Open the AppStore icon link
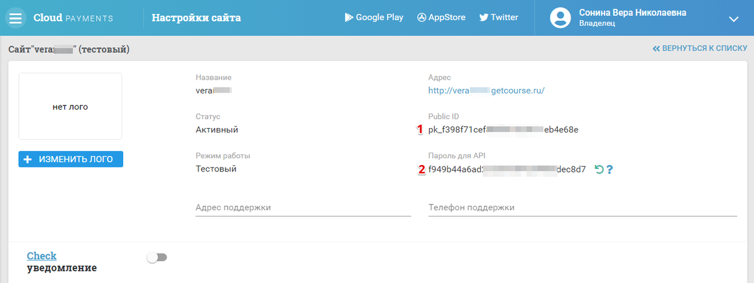The width and height of the screenshot is (754, 283). click(x=421, y=18)
